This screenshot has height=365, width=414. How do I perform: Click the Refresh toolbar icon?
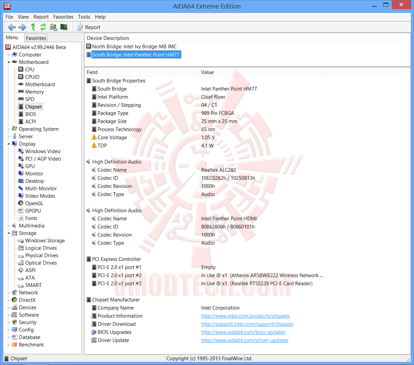43,27
